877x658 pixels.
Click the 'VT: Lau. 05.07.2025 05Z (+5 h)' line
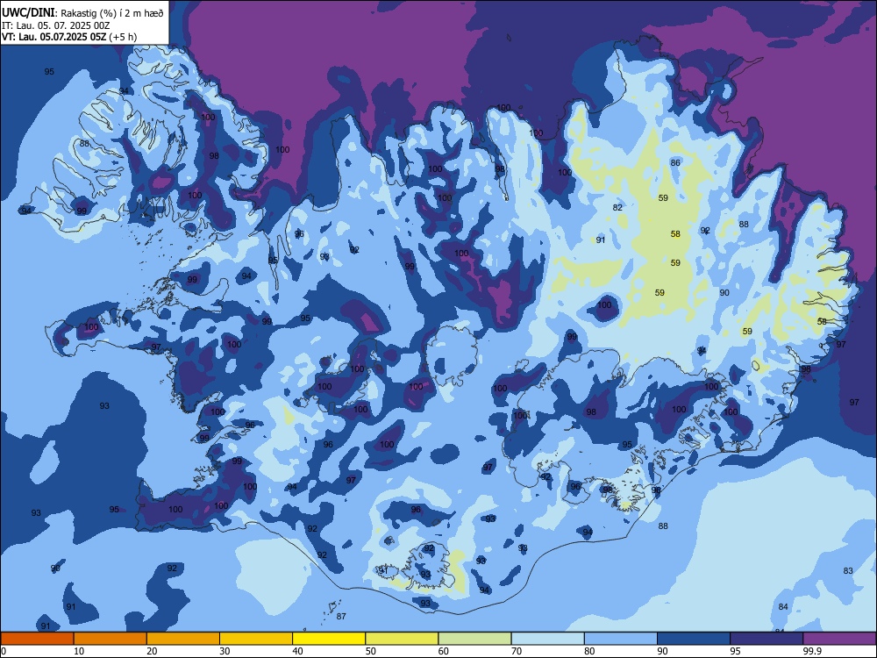(68, 37)
